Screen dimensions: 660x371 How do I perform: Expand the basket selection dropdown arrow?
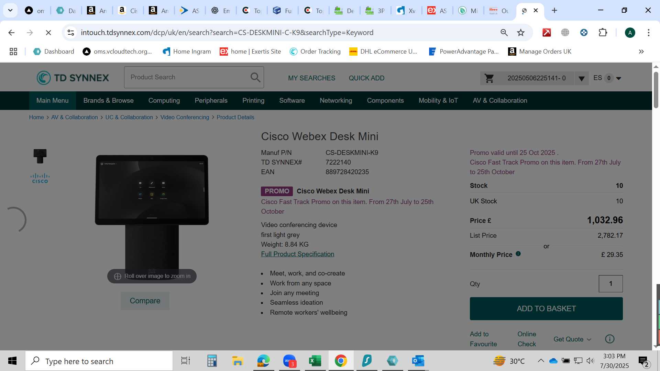(x=581, y=79)
